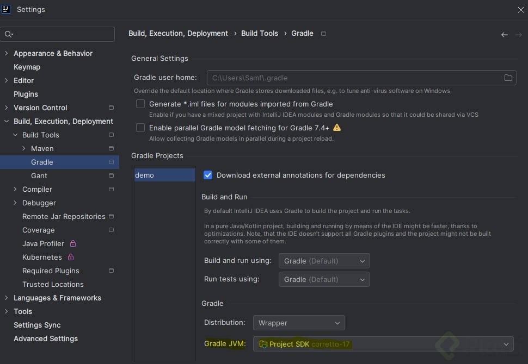The image size is (528, 364).
Task: Click the project settings icon beside breadcrumb Gradle
Action: [x=323, y=34]
